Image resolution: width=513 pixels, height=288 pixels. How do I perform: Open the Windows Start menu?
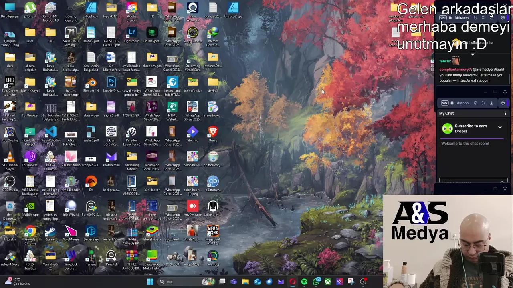[x=150, y=282]
